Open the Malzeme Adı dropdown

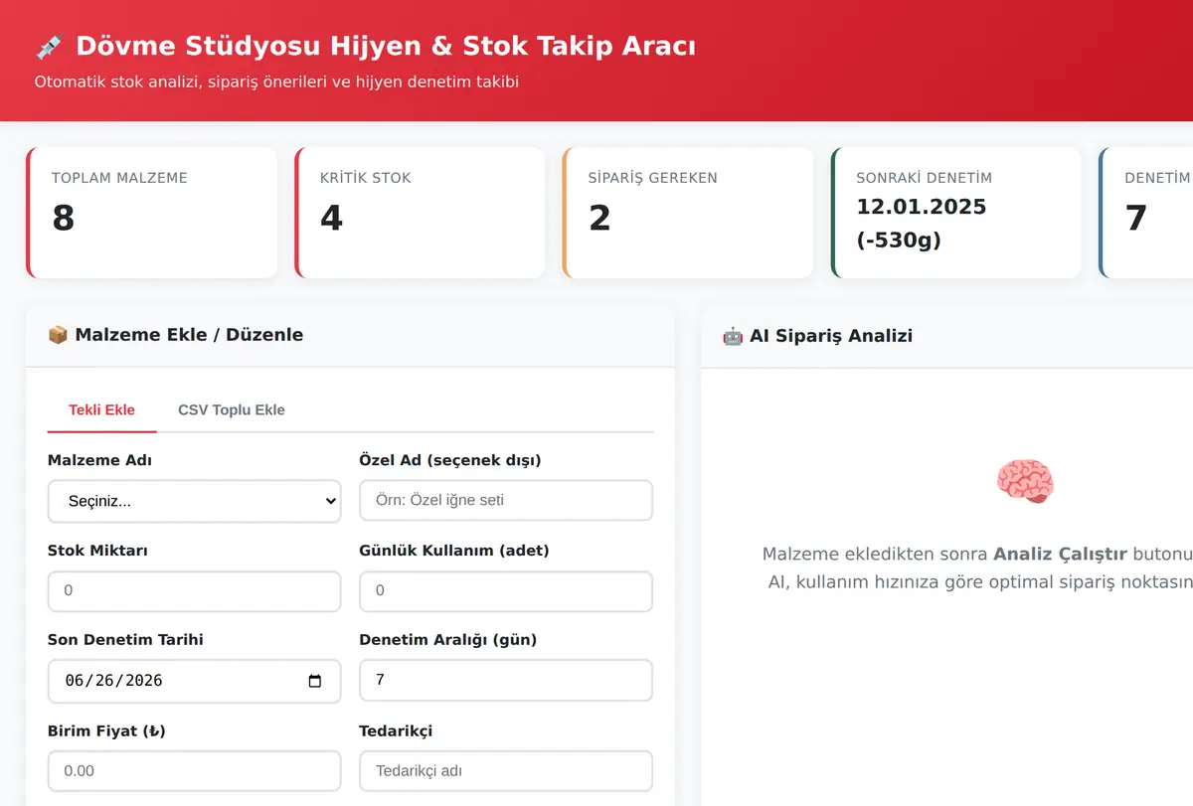tap(194, 501)
